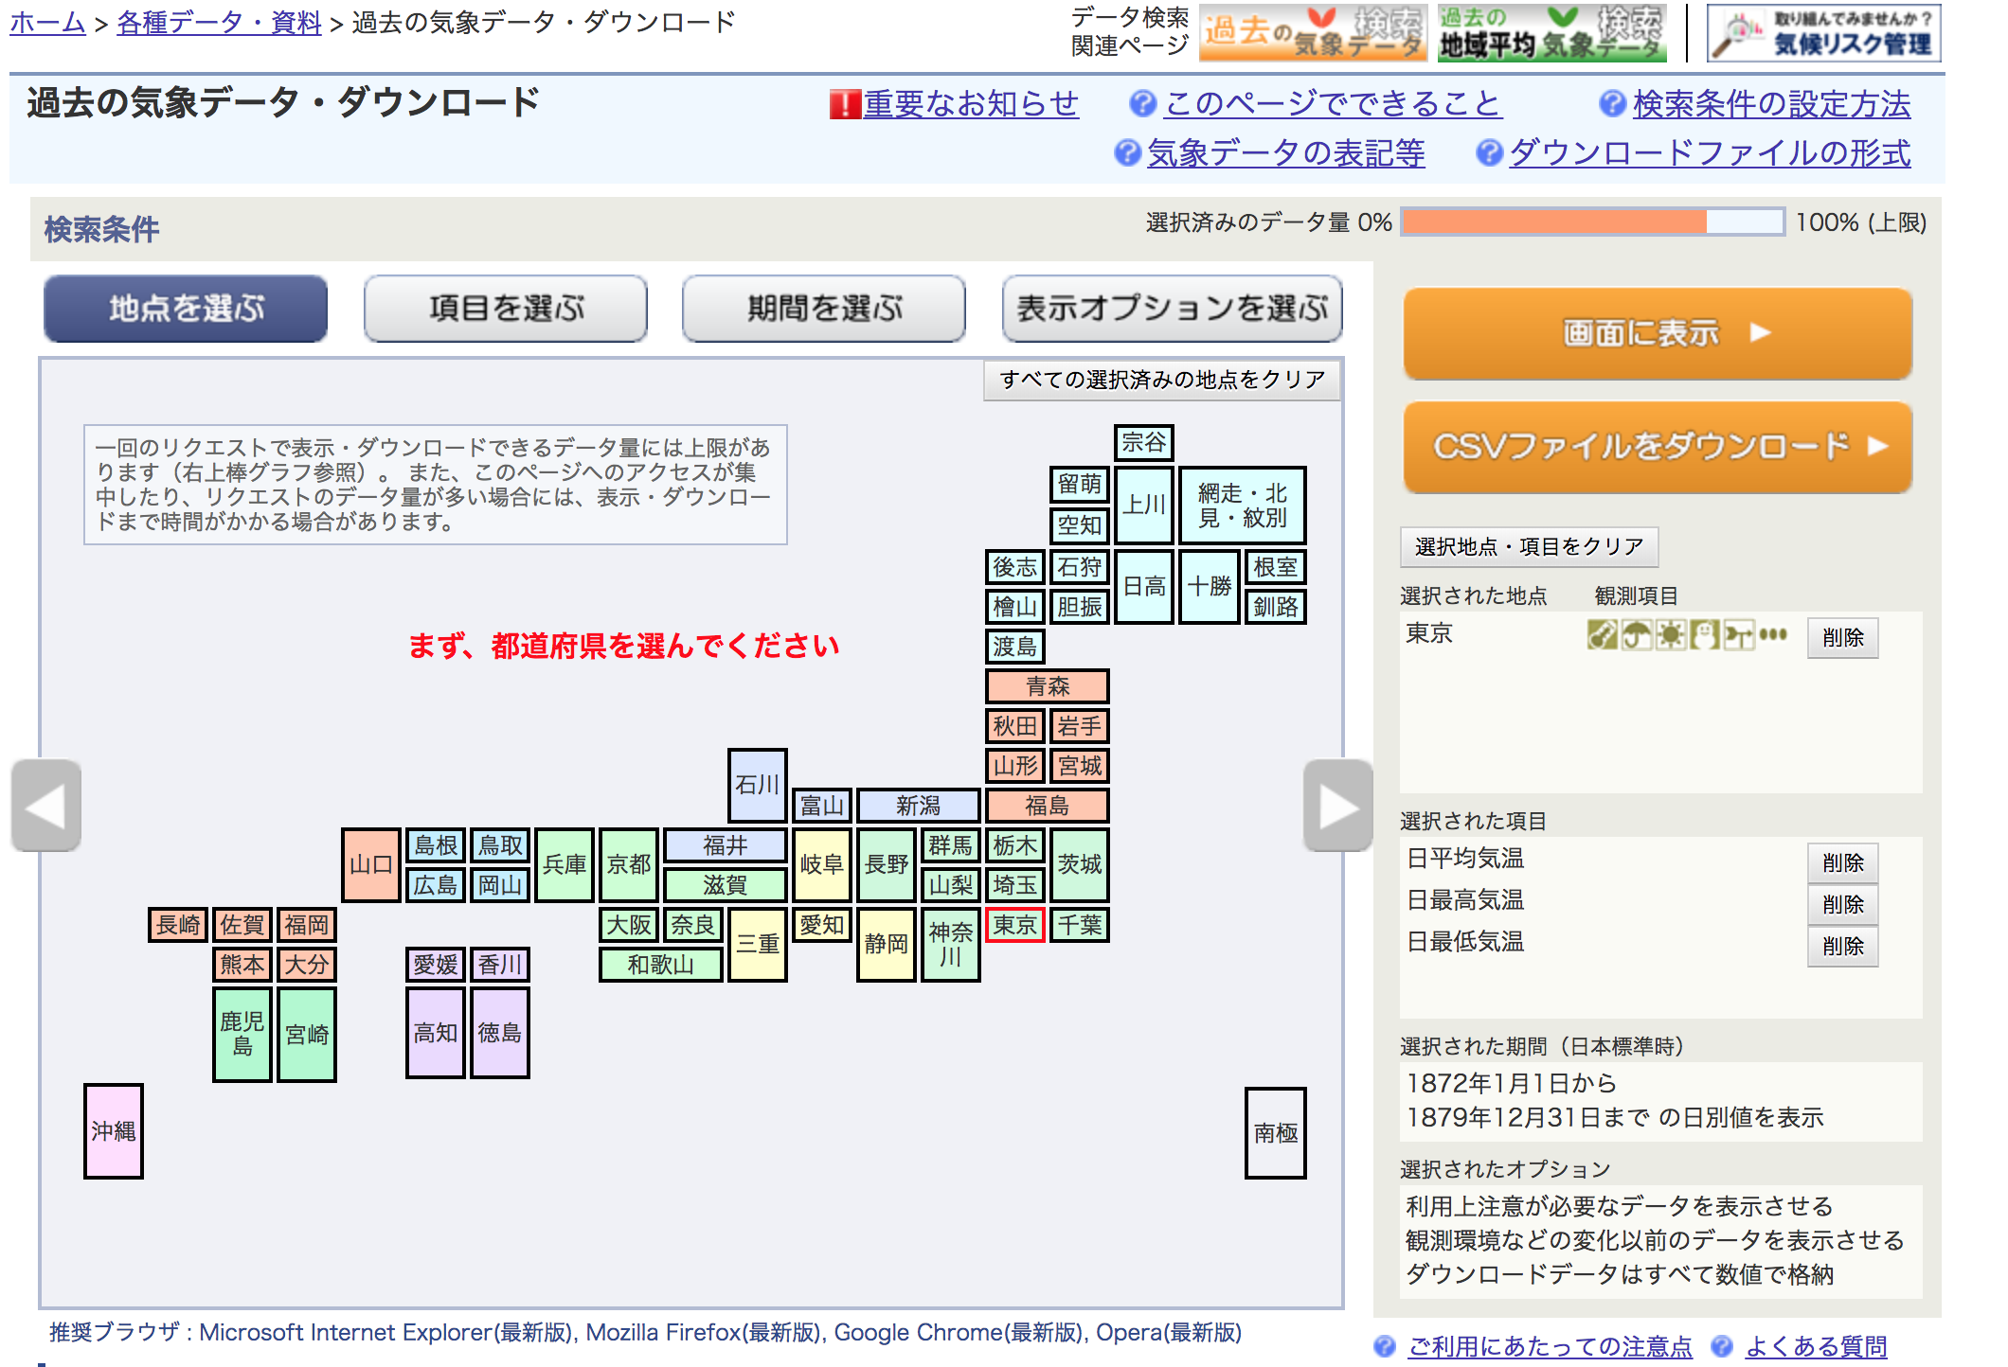The width and height of the screenshot is (2008, 1367).
Task: Click the wind vane icon for 東京
Action: (1739, 634)
